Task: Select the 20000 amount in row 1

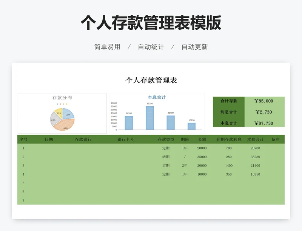Action: click(202, 148)
